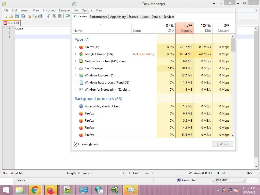This screenshot has width=260, height=195.
Task: Switch to the App history tab
Action: coord(118,17)
